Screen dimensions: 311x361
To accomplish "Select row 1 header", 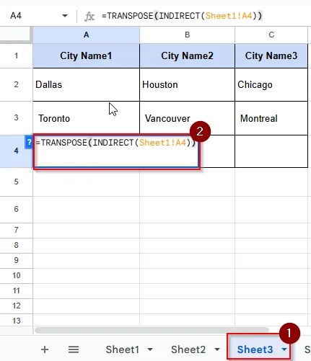I will coord(16,55).
